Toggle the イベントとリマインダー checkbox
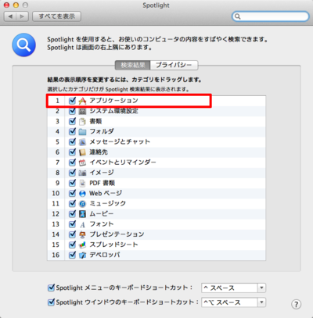 [72, 163]
